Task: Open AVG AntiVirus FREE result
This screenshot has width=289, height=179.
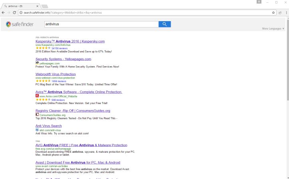Action: [81, 145]
